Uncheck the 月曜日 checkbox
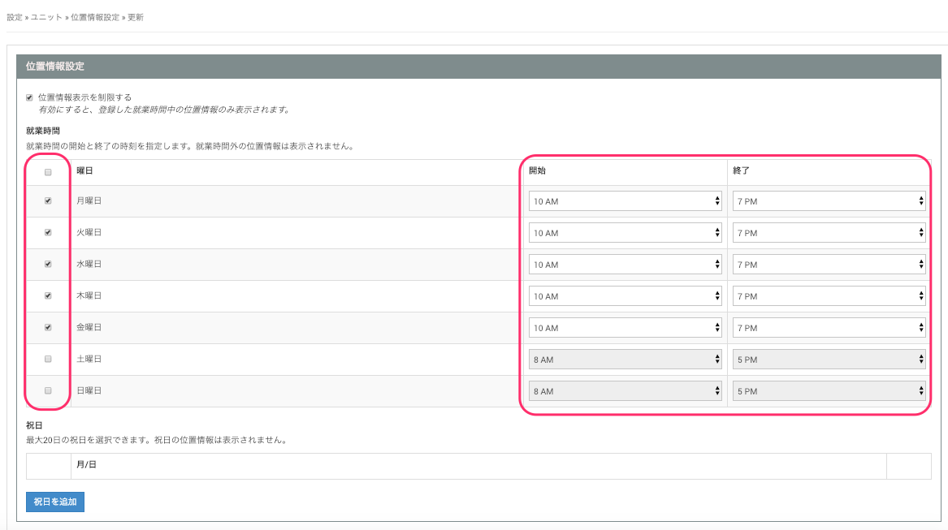The width and height of the screenshot is (948, 530). pyautogui.click(x=48, y=200)
